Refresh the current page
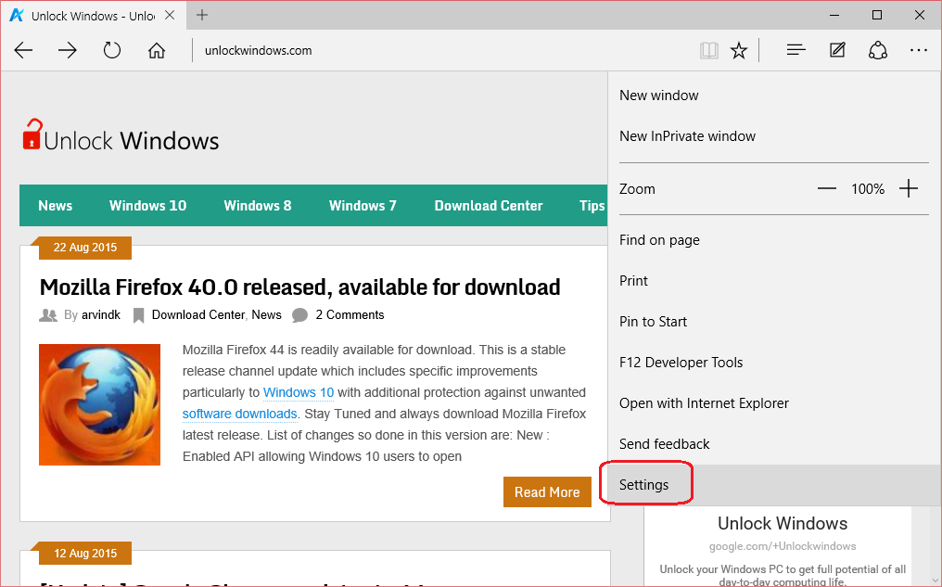Viewport: 942px width, 587px height. coord(112,50)
